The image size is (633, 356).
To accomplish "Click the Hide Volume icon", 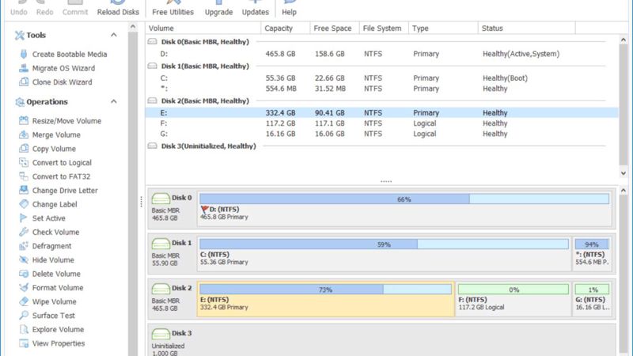I will pos(24,260).
